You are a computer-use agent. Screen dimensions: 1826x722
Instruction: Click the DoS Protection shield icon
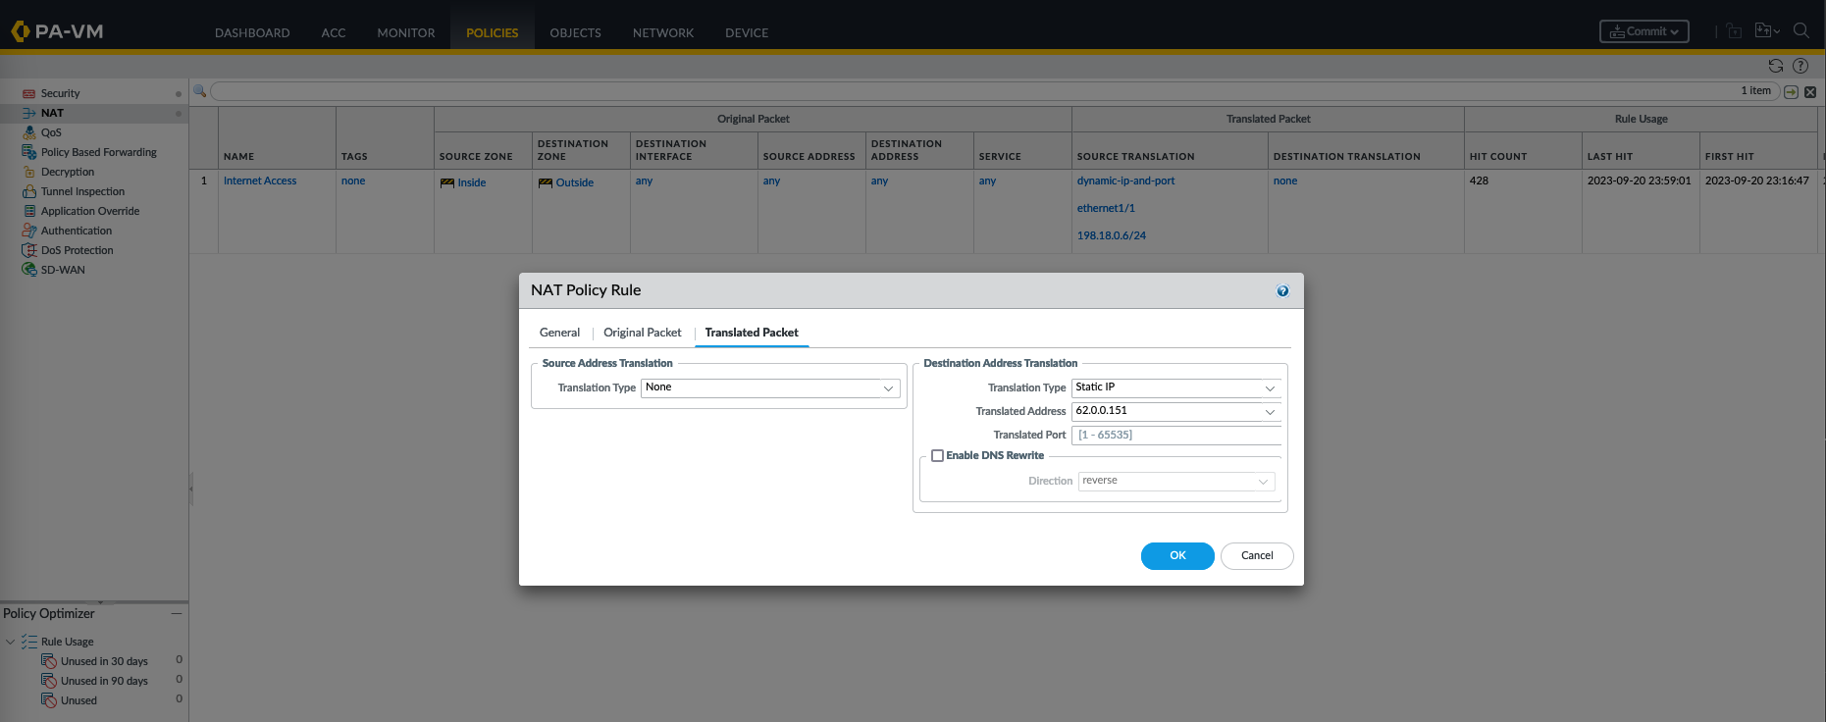click(29, 250)
